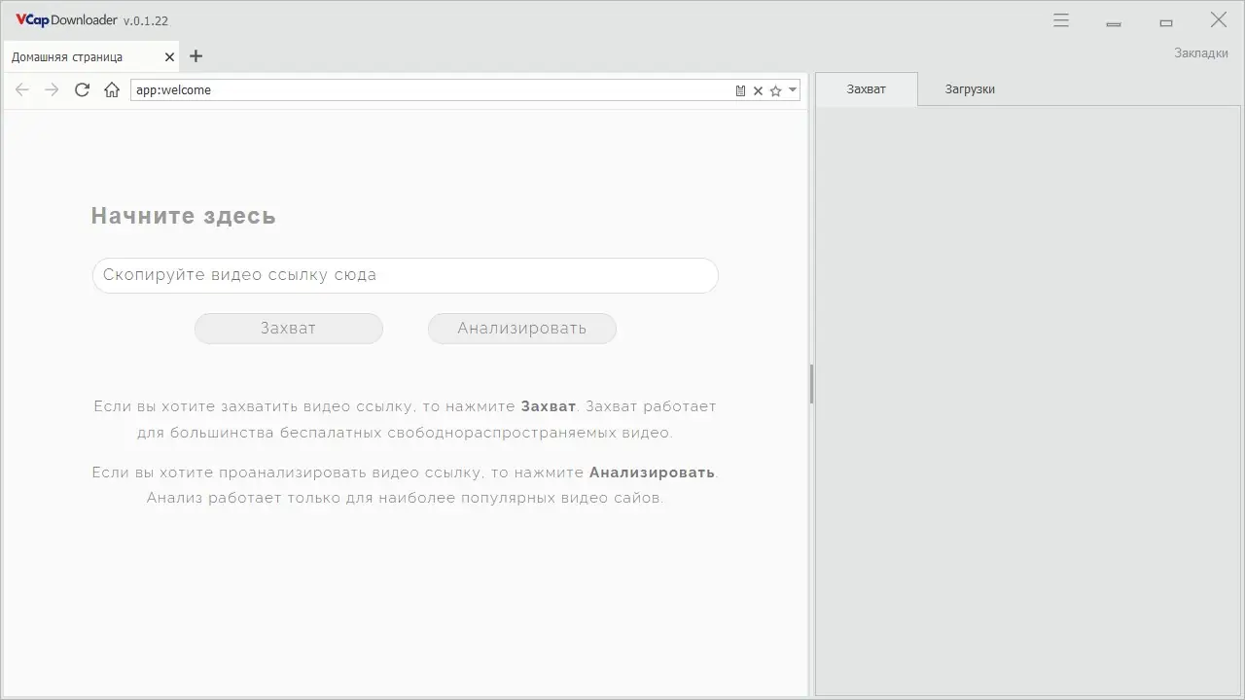Open a new tab with the plus icon
The height and width of the screenshot is (700, 1245).
pos(196,56)
